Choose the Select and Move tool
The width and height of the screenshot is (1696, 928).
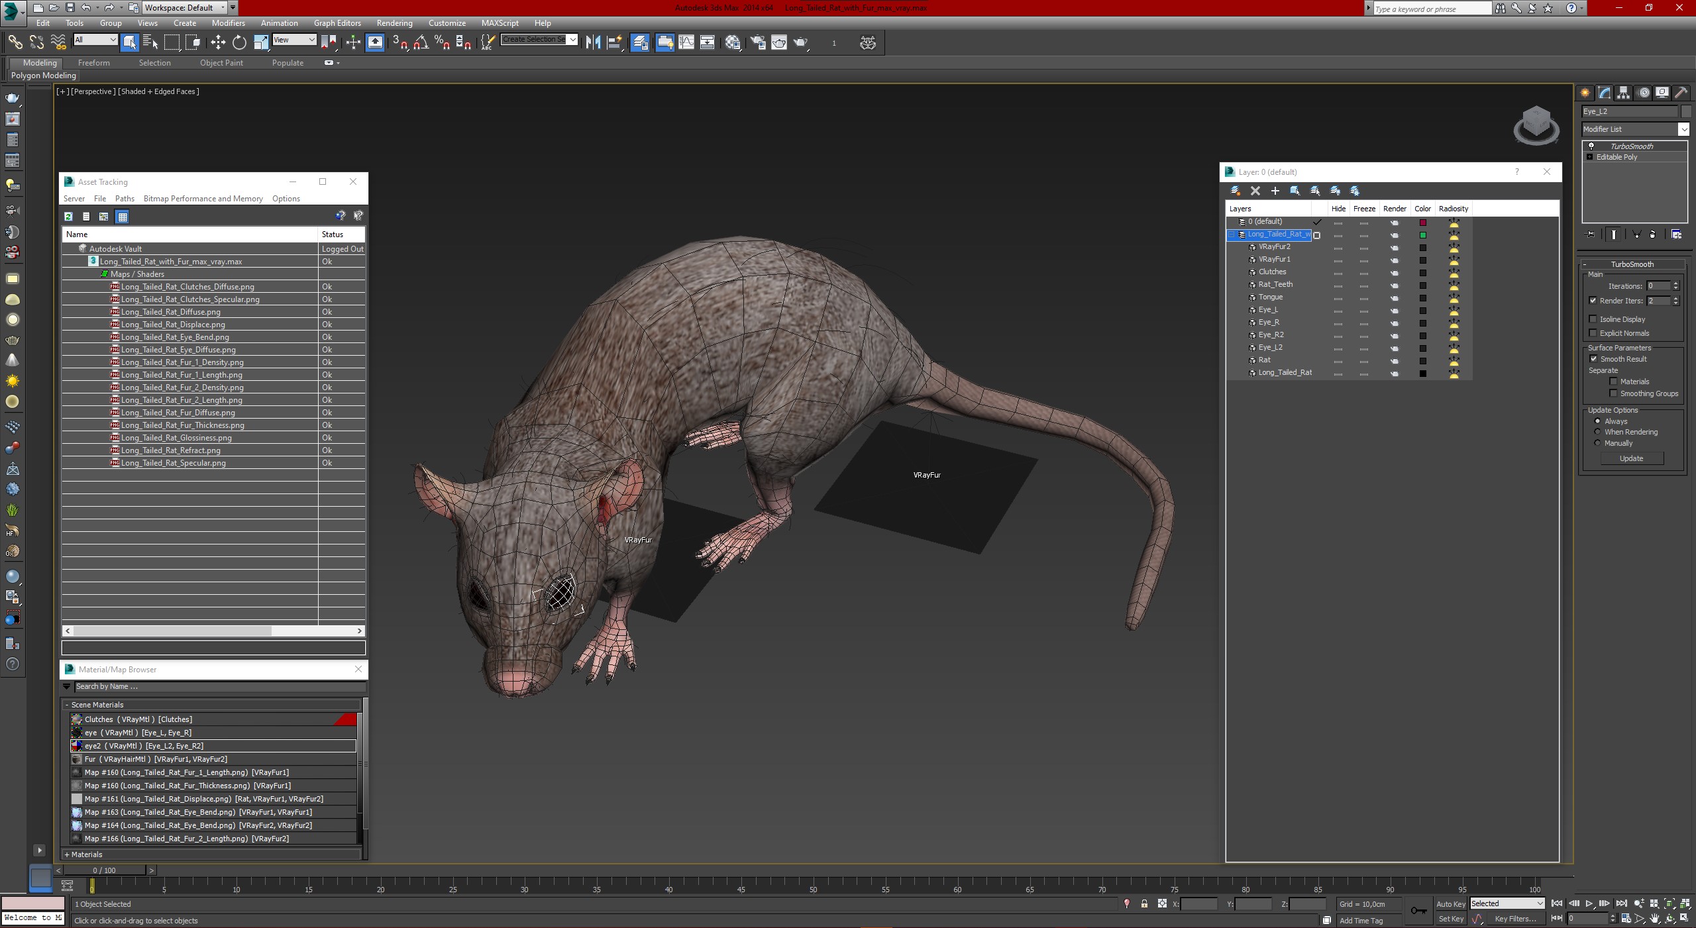click(x=218, y=42)
